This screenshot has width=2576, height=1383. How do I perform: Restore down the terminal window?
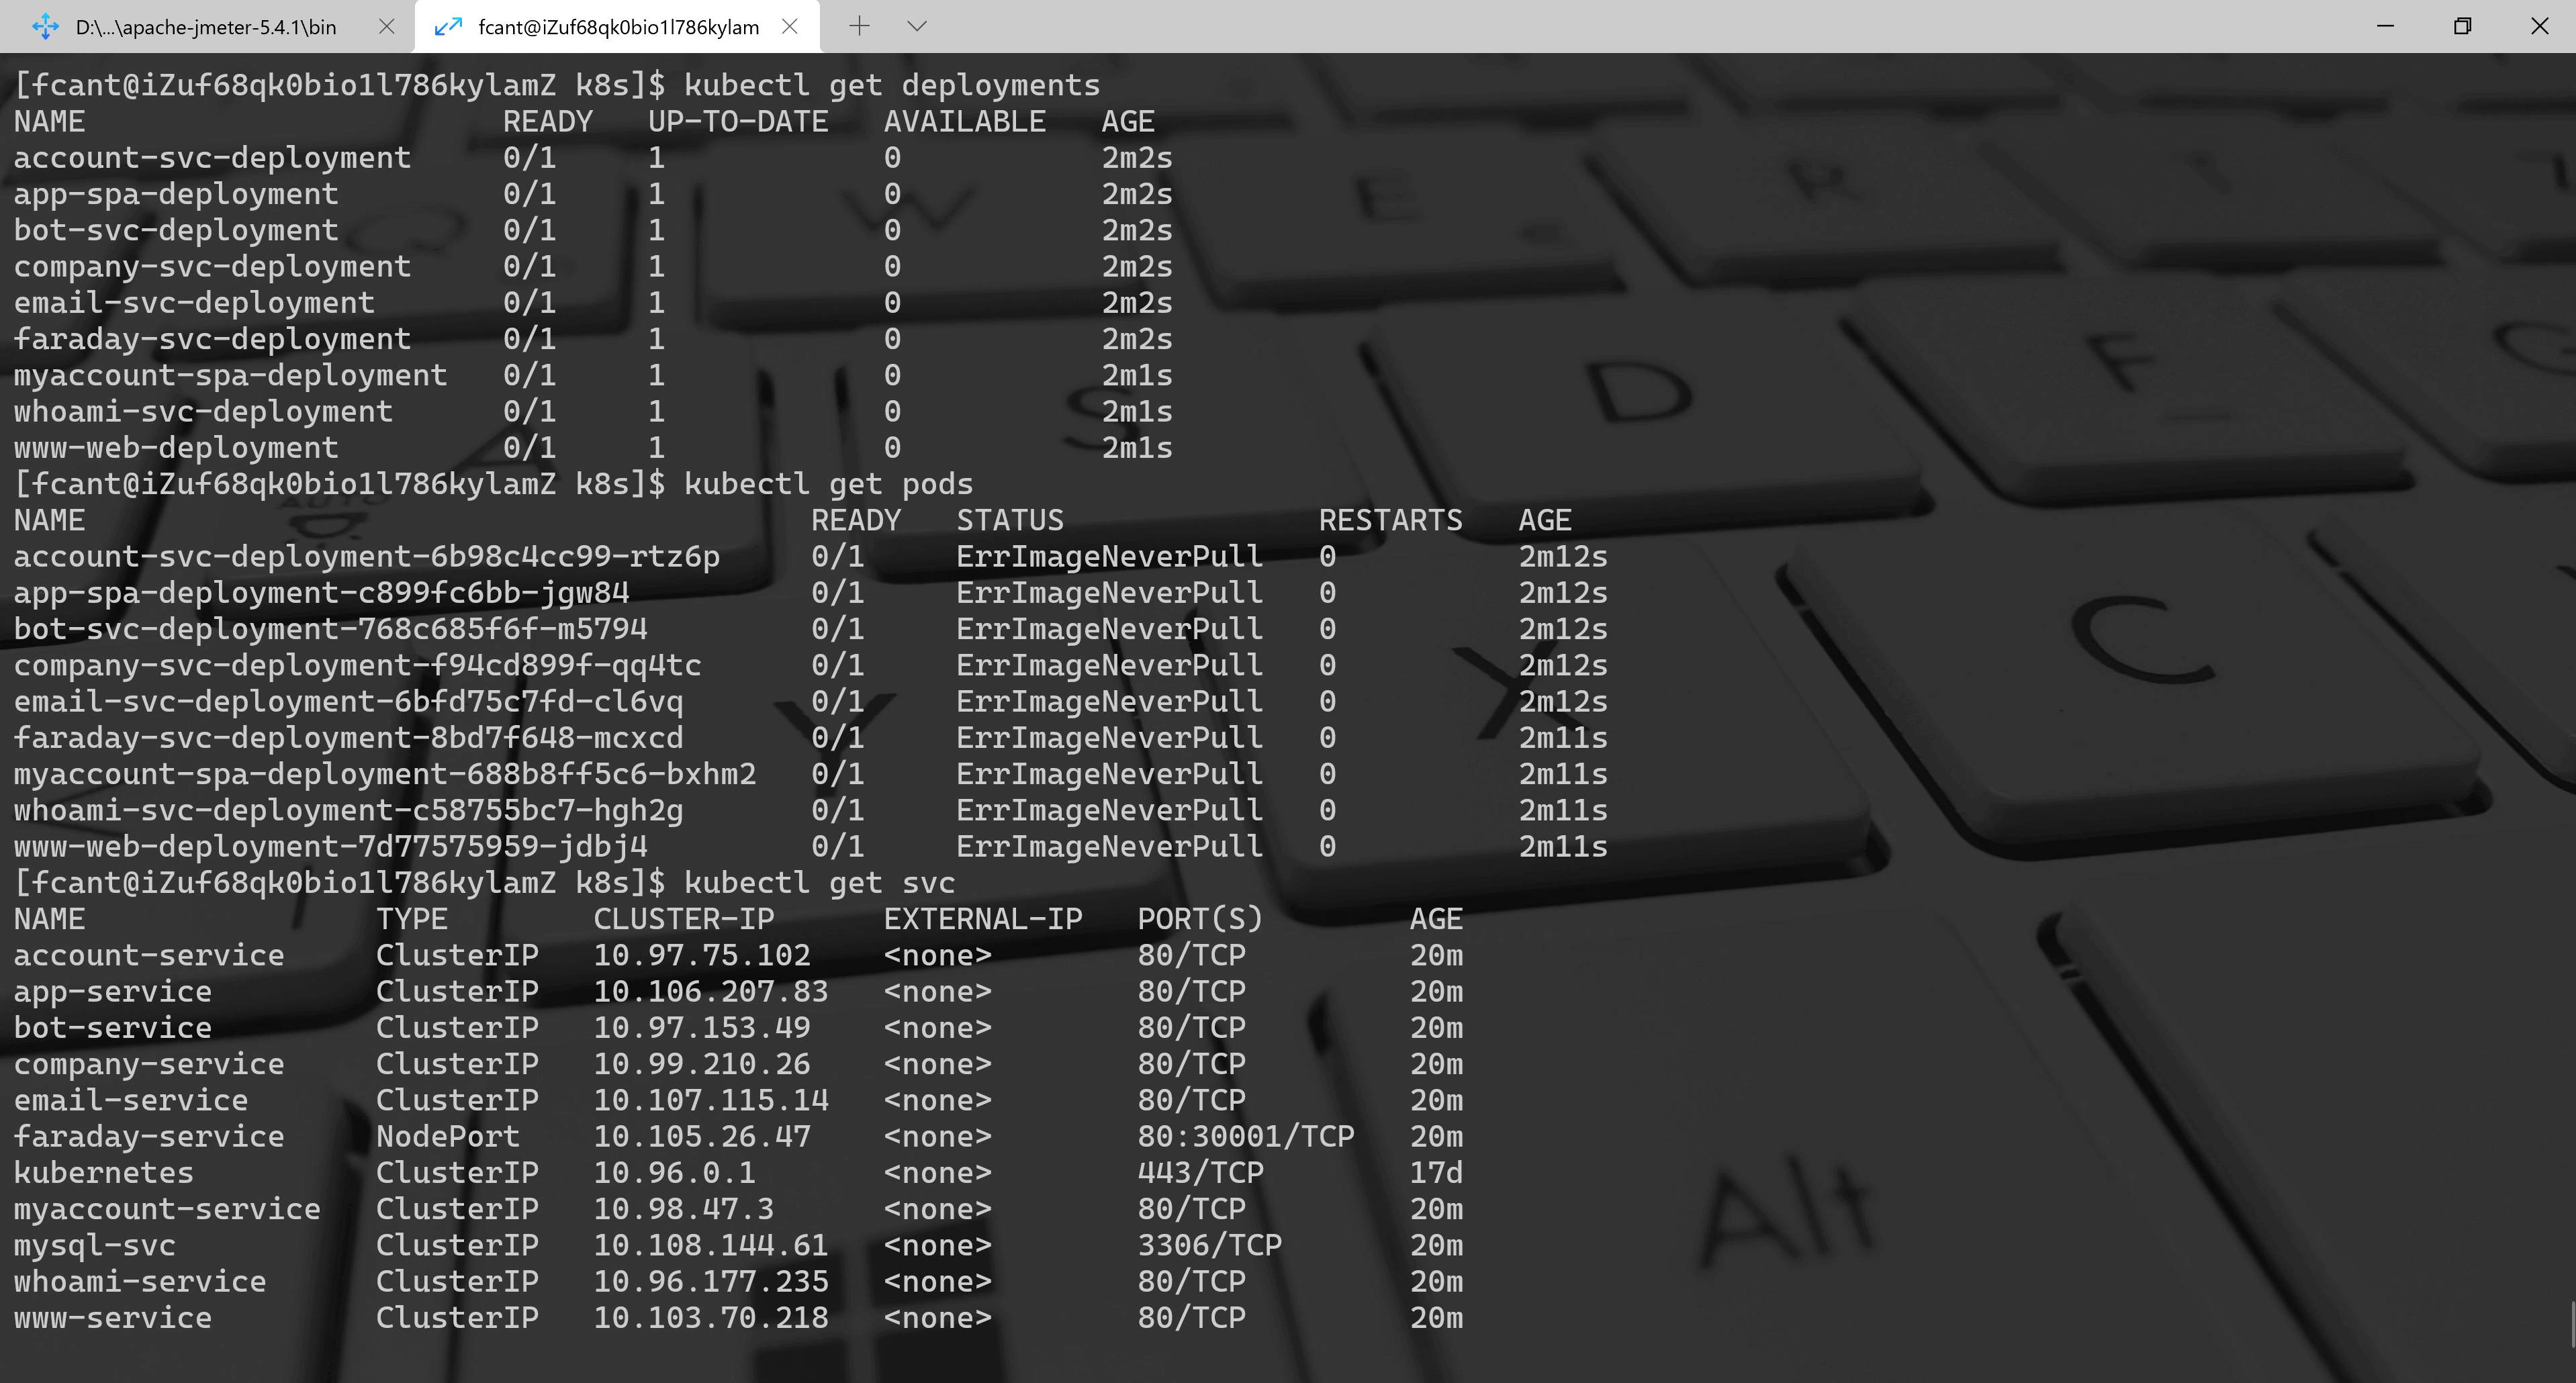tap(2462, 26)
